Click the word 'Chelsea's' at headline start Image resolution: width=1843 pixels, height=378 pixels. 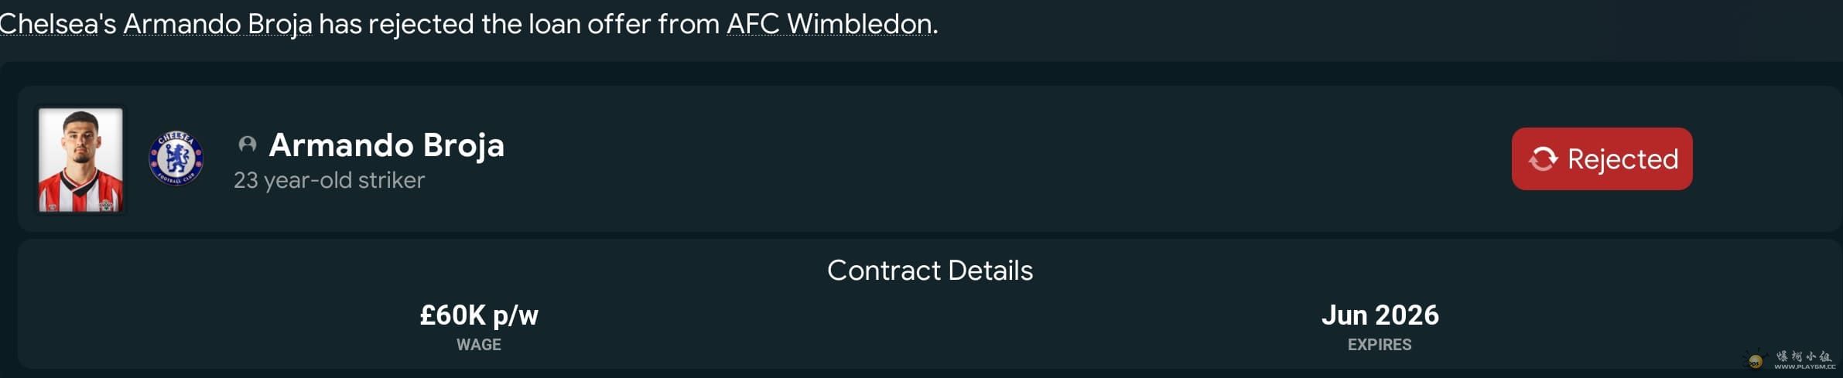coord(58,24)
